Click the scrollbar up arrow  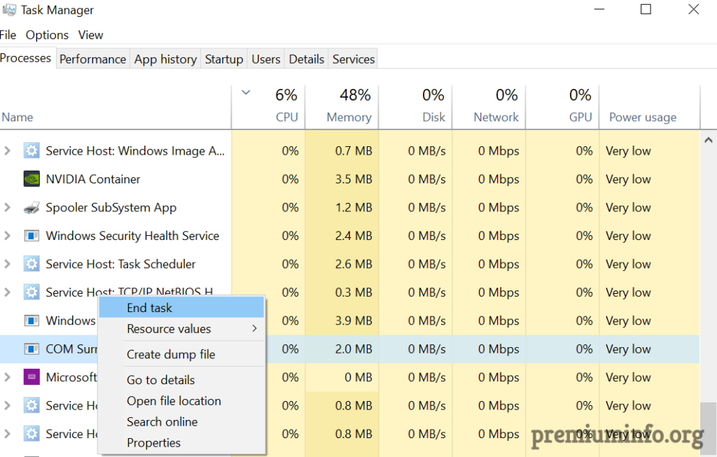coord(708,139)
